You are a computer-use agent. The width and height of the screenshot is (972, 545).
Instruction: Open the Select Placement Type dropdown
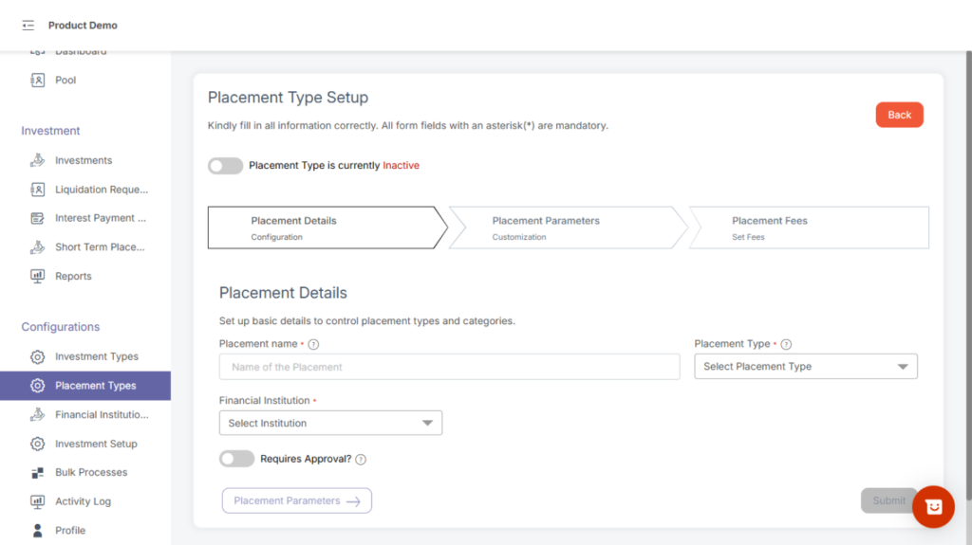click(805, 367)
